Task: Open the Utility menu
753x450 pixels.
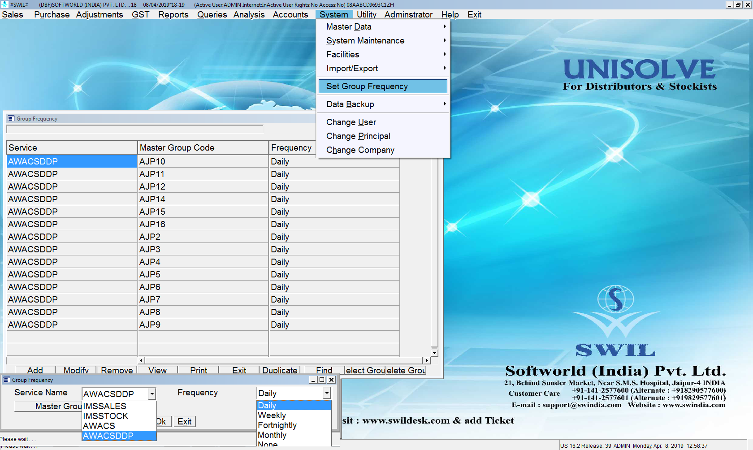Action: [x=366, y=14]
